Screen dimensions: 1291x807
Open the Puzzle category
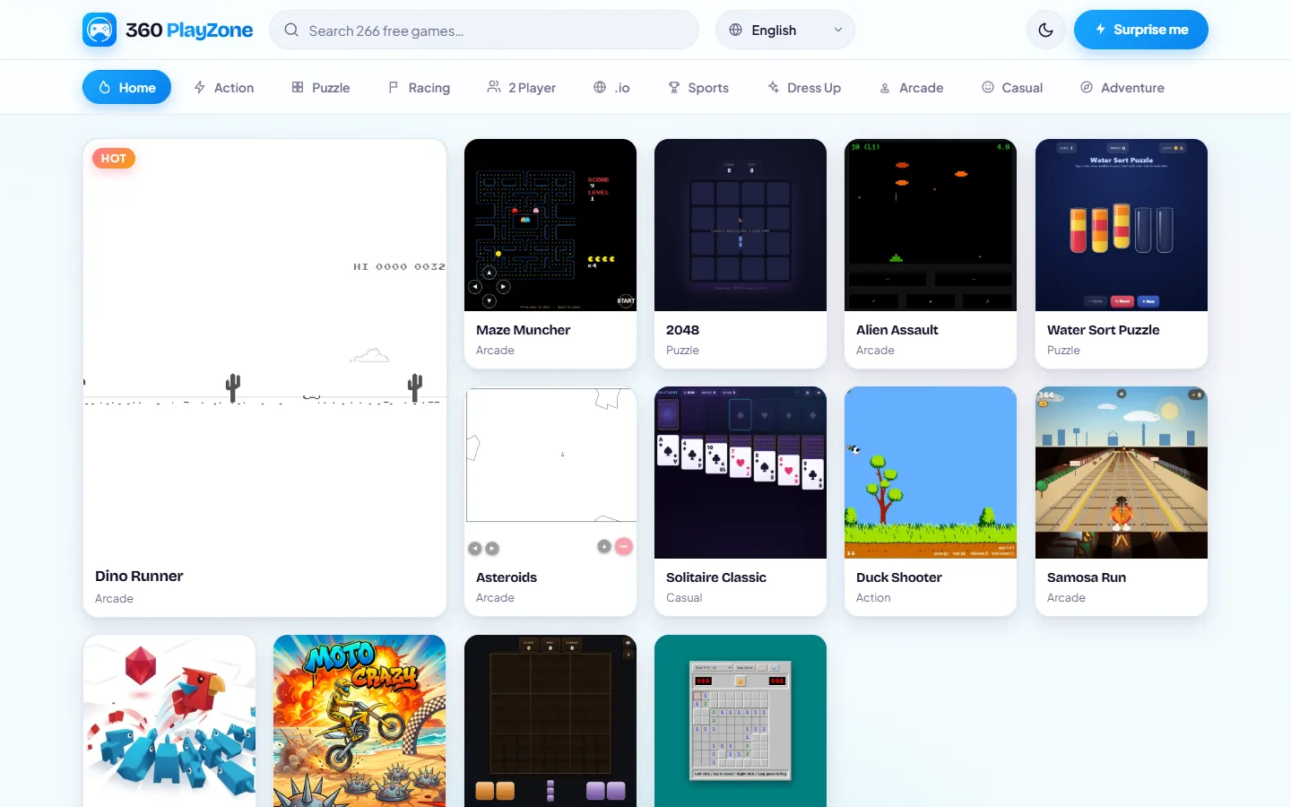coord(321,87)
